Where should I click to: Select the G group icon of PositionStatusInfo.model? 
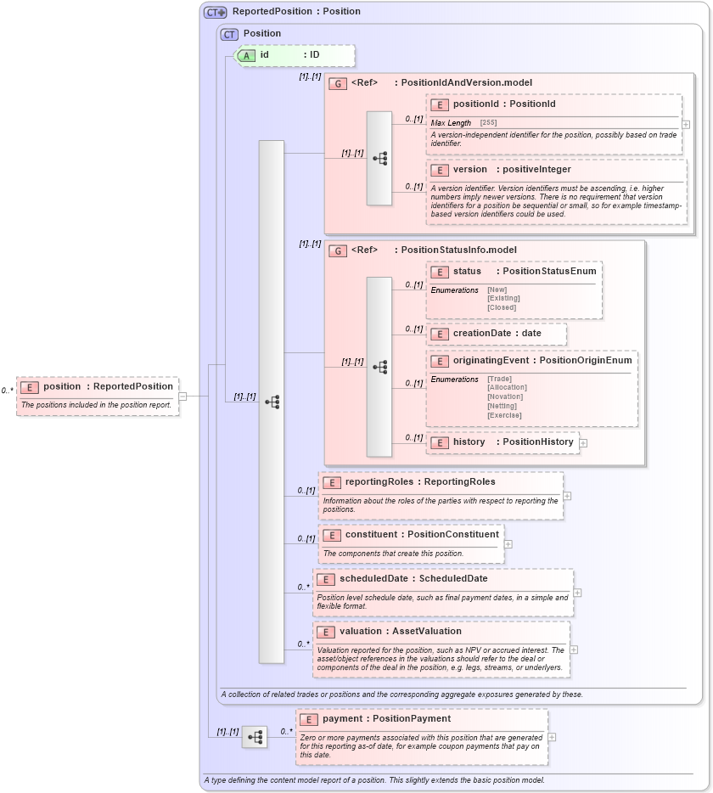pos(337,249)
